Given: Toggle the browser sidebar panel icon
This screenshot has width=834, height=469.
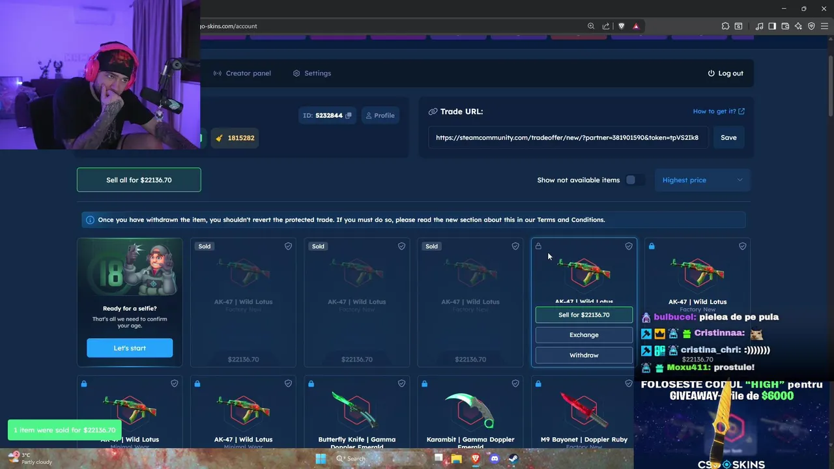Looking at the screenshot, I should (772, 26).
